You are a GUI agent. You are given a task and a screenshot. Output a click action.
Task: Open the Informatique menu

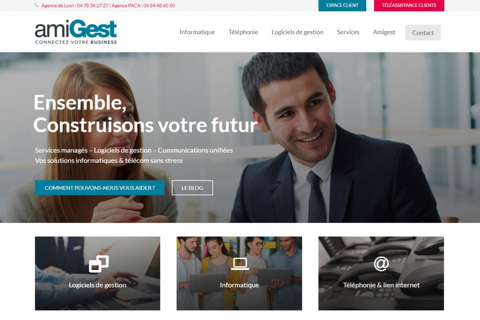(x=197, y=32)
